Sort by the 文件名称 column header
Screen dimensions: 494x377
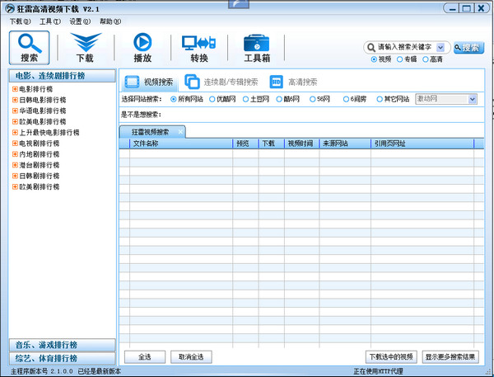click(x=181, y=144)
